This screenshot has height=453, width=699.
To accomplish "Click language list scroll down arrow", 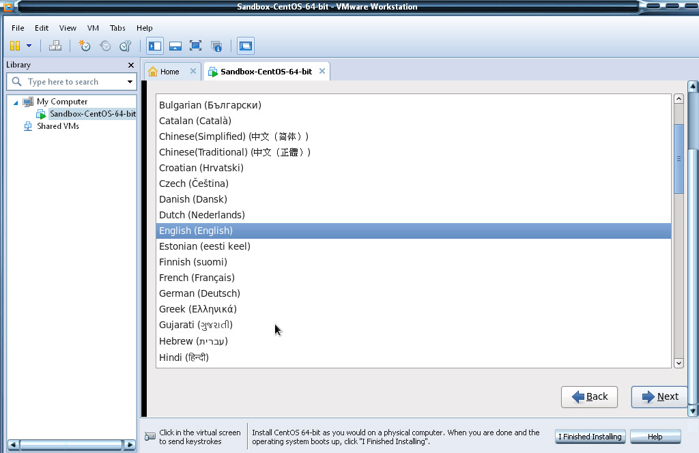I will [x=679, y=363].
